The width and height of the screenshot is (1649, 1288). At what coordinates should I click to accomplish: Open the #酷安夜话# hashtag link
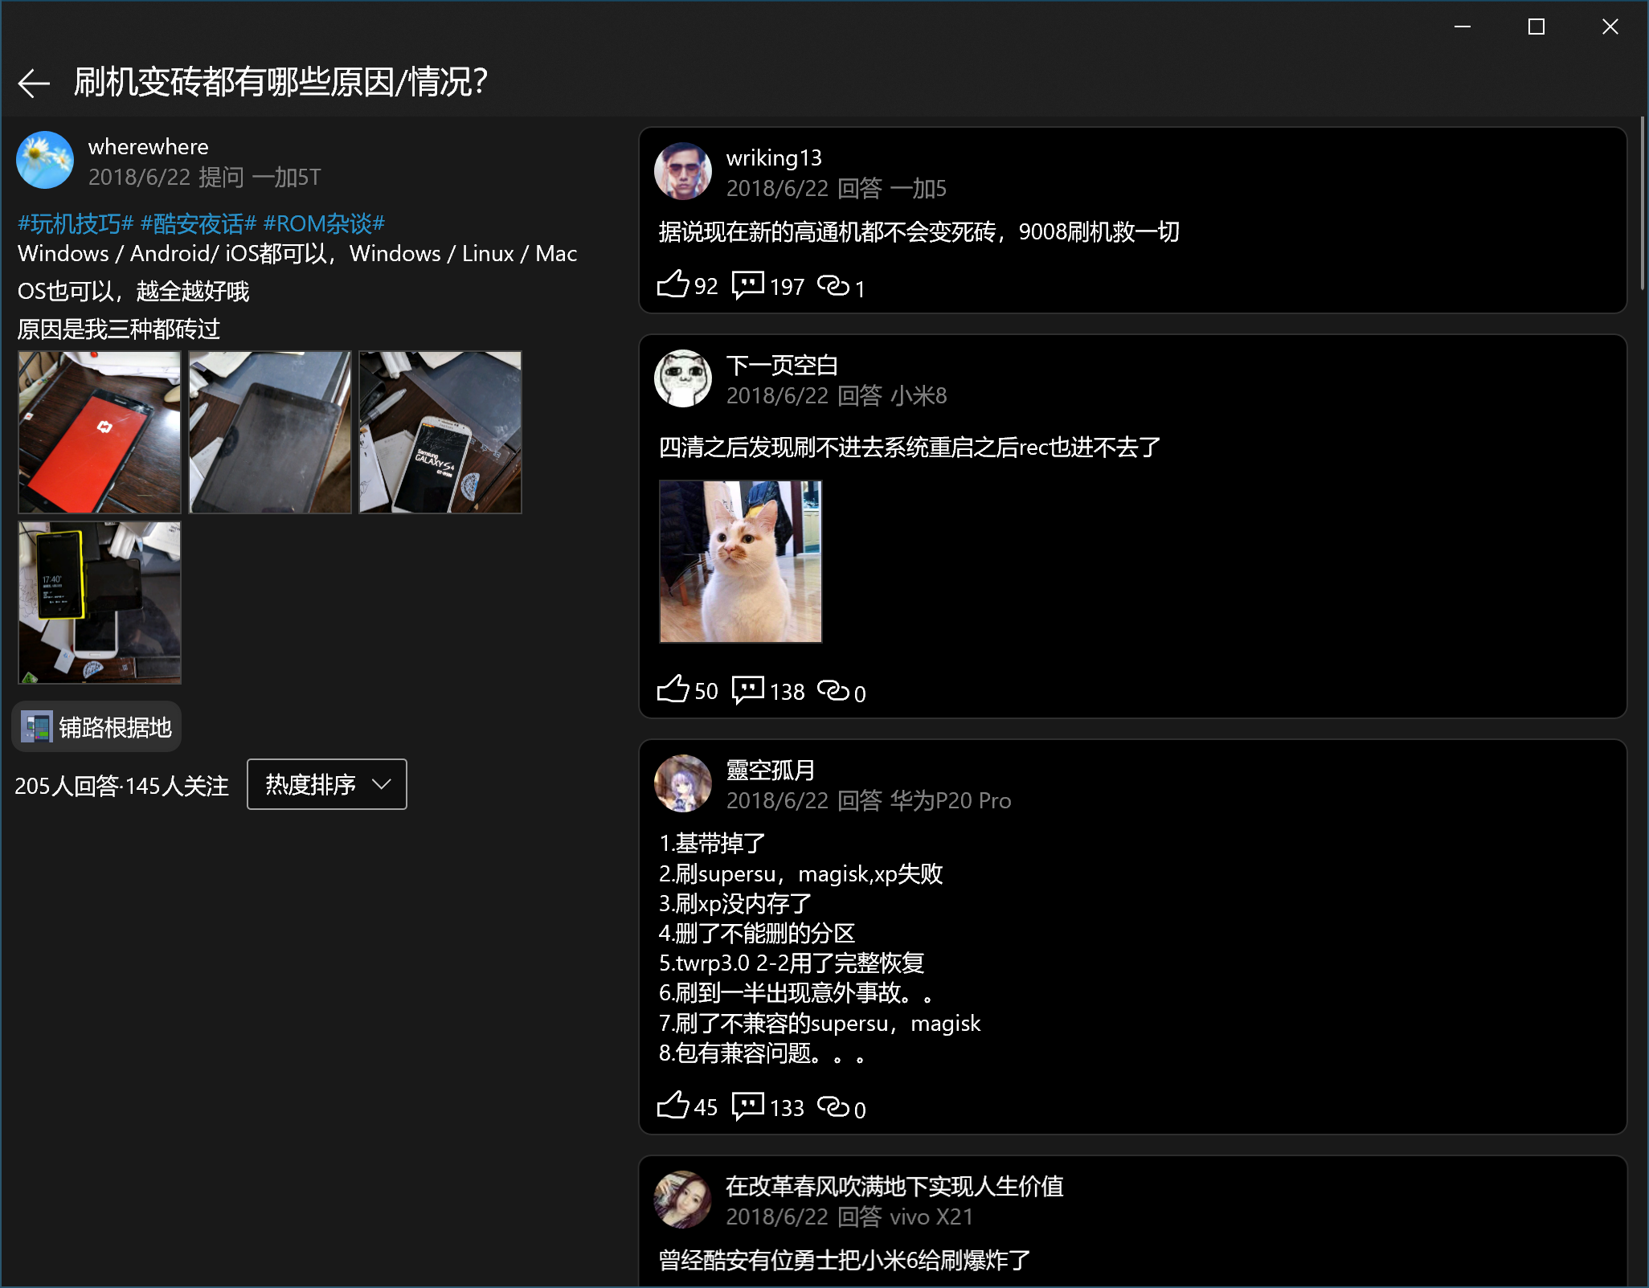pyautogui.click(x=198, y=223)
